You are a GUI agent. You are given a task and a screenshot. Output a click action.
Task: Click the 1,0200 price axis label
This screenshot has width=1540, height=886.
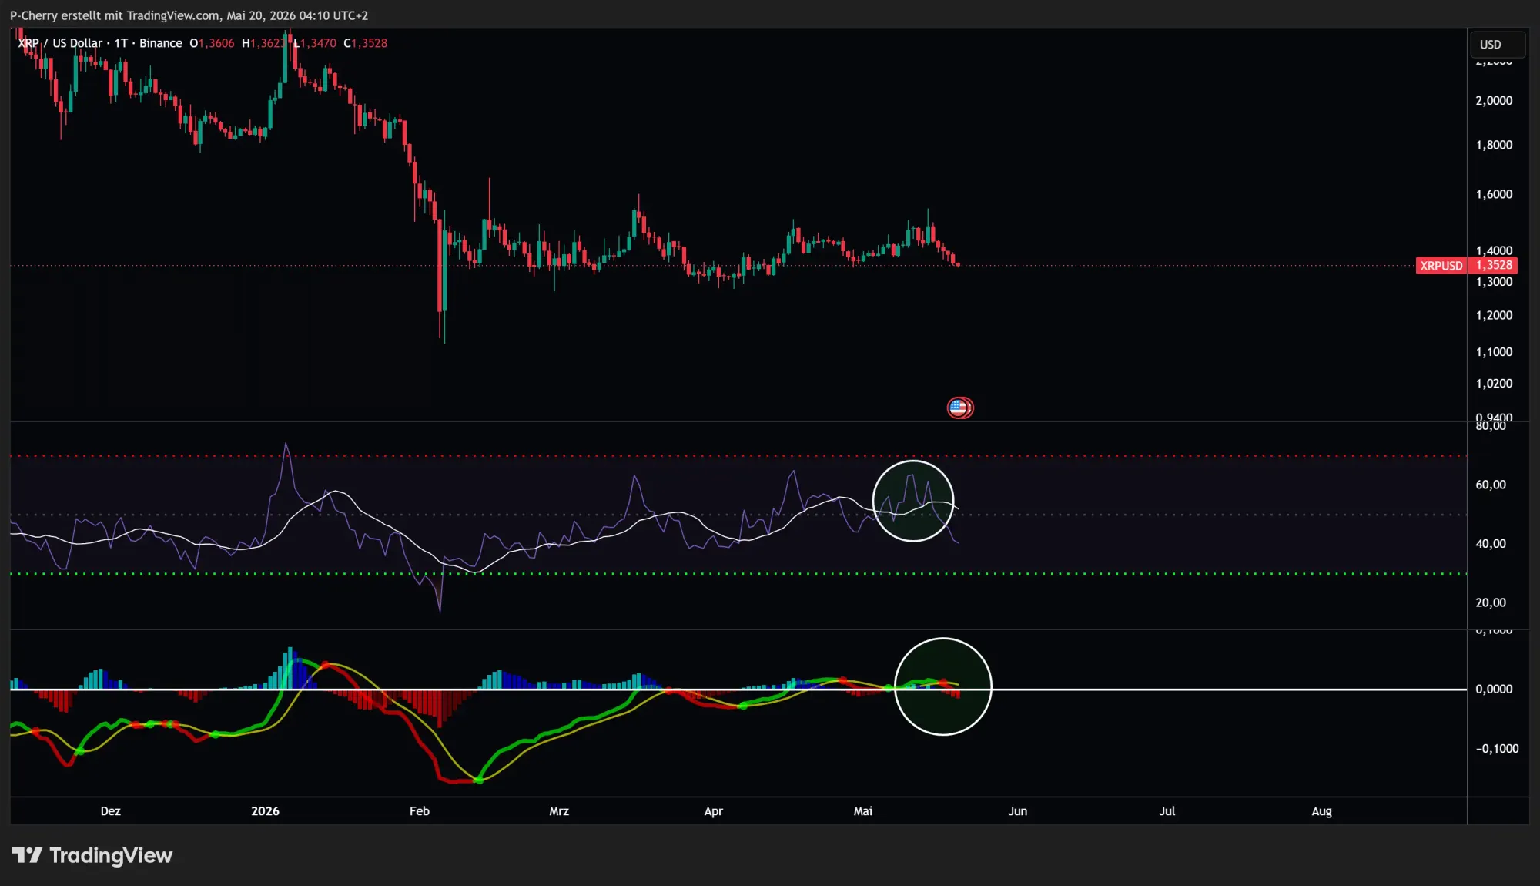pos(1494,384)
